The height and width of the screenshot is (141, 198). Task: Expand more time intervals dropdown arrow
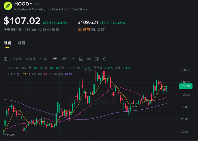(x=73, y=59)
